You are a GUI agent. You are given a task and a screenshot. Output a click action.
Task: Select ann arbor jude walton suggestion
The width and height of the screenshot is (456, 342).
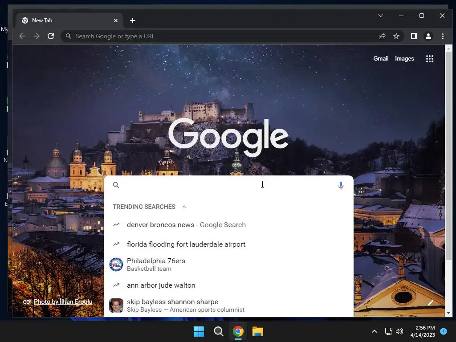pyautogui.click(x=228, y=285)
